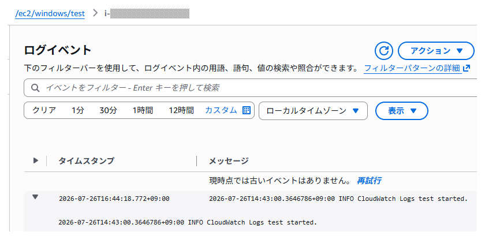This screenshot has height=243, width=485.
Task: Open the /ec2/windows/test log group link
Action: pos(50,14)
